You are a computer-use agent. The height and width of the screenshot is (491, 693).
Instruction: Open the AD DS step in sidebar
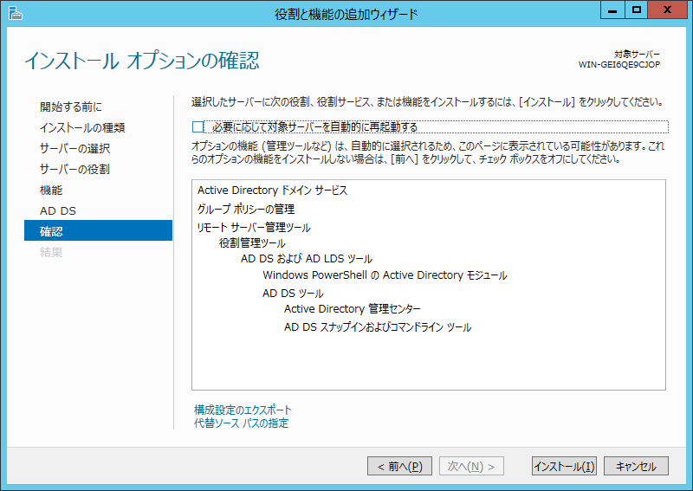click(58, 210)
